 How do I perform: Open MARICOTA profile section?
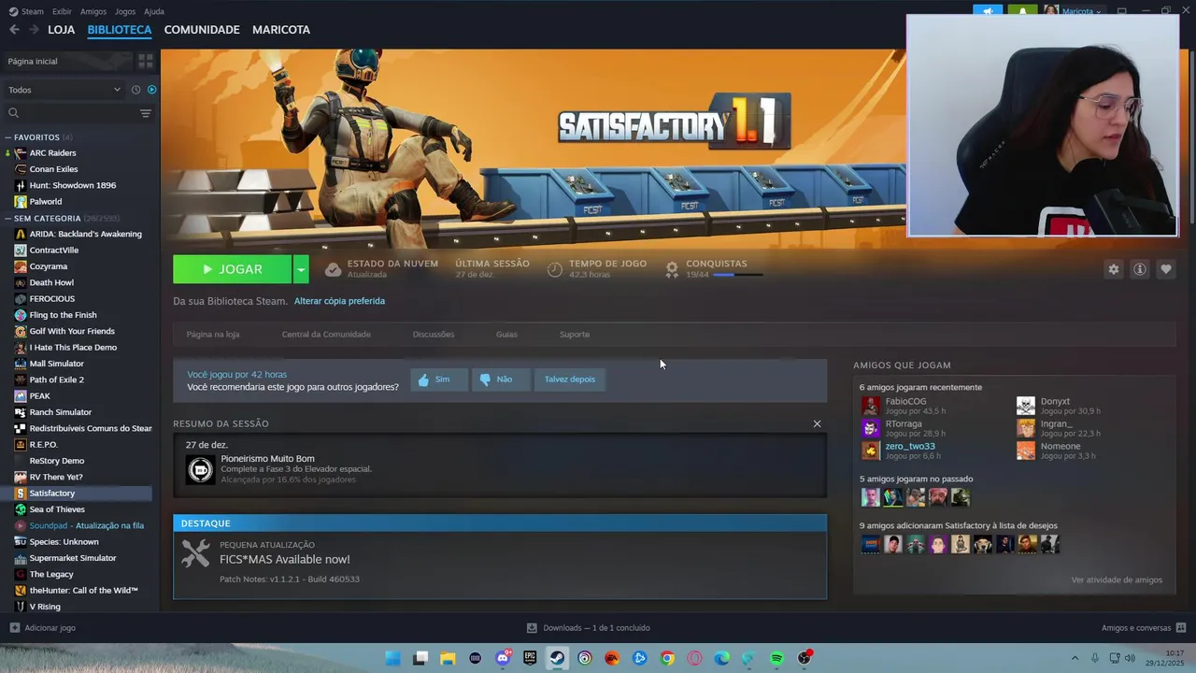tap(281, 30)
